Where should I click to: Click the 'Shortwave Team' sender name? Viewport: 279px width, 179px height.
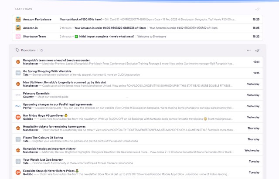(x=34, y=37)
